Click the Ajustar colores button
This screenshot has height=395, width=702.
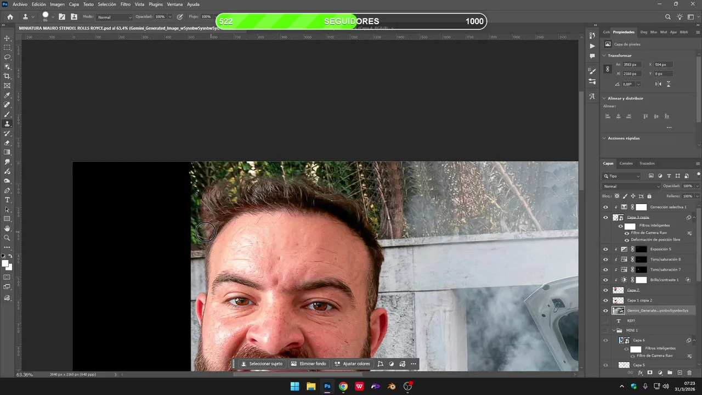tap(352, 364)
